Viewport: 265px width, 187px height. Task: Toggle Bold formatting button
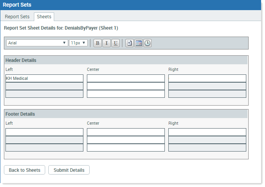(97, 43)
